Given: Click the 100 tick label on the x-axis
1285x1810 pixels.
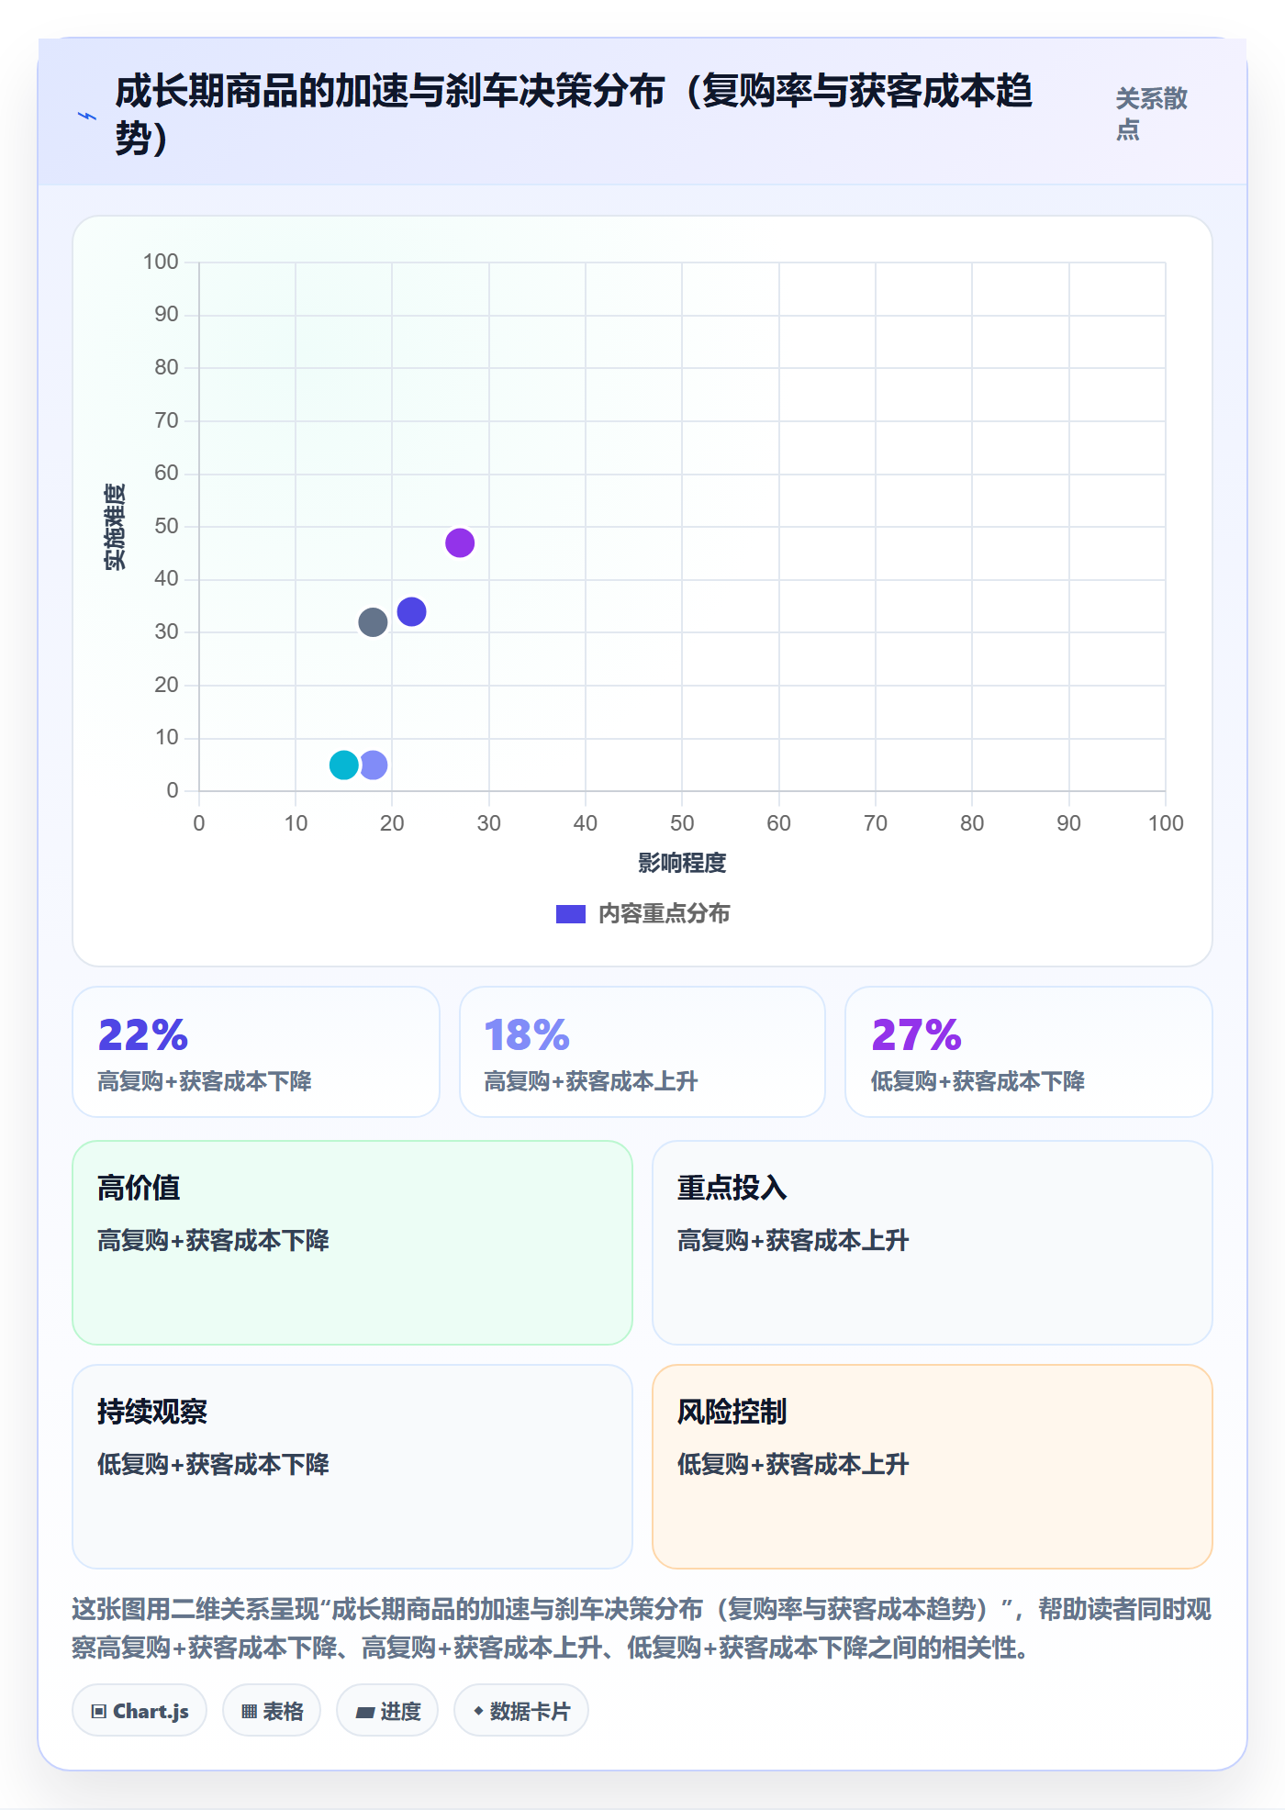Looking at the screenshot, I should point(1166,823).
